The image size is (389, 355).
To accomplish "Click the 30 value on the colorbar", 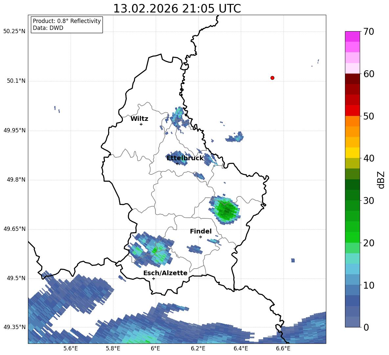I will [x=369, y=201].
